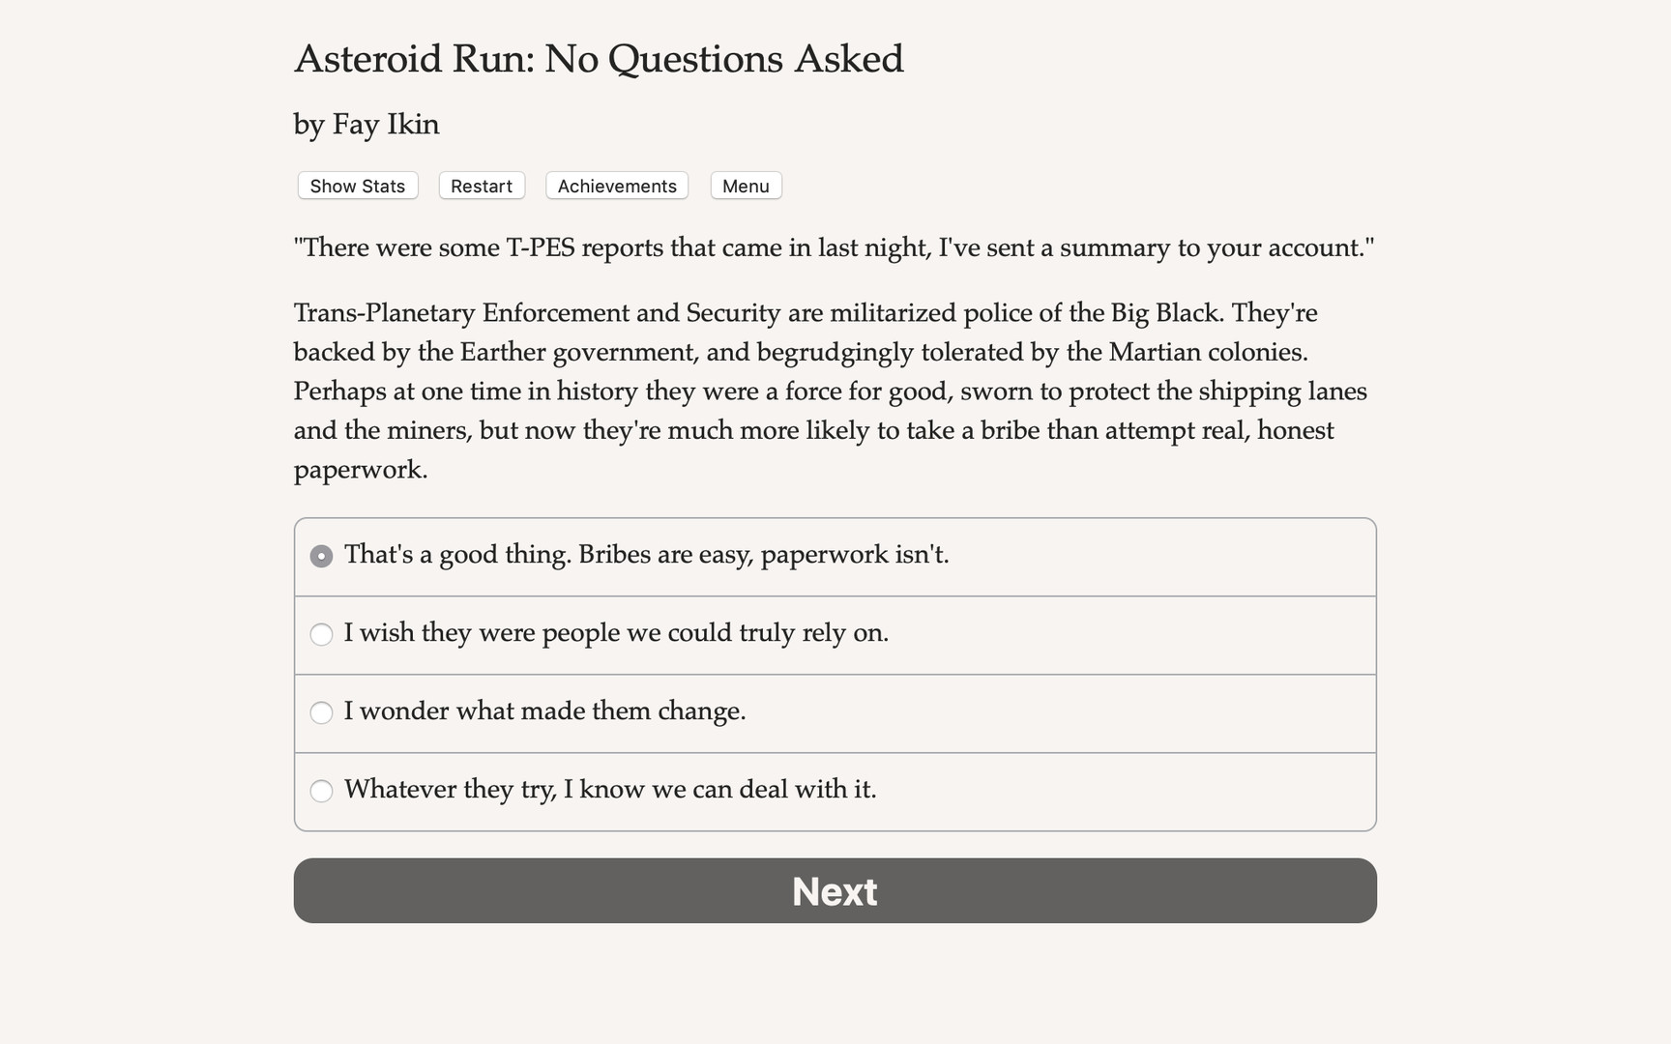Return to the main menu
This screenshot has width=1671, height=1044.
pos(745,186)
